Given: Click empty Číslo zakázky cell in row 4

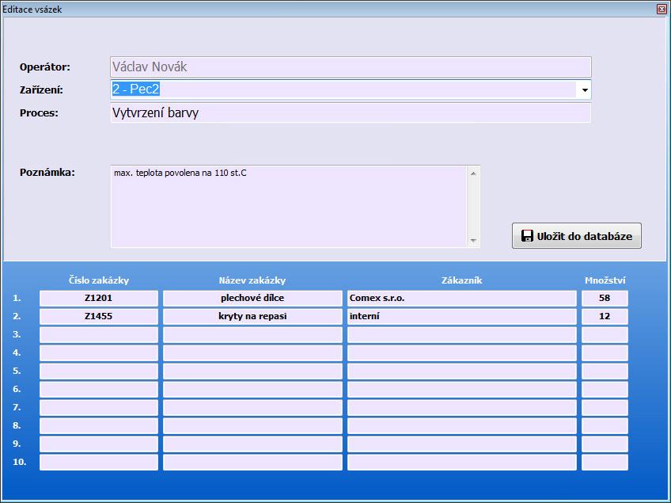Looking at the screenshot, I should (99, 353).
